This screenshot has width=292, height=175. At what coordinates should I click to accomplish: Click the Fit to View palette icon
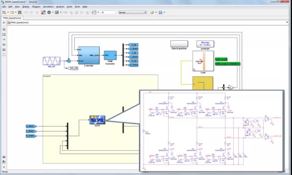coord(4,34)
